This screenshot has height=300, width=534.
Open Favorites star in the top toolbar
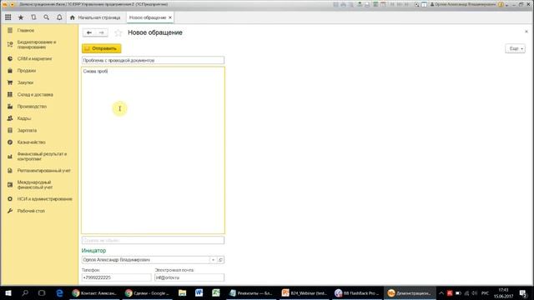click(x=21, y=17)
